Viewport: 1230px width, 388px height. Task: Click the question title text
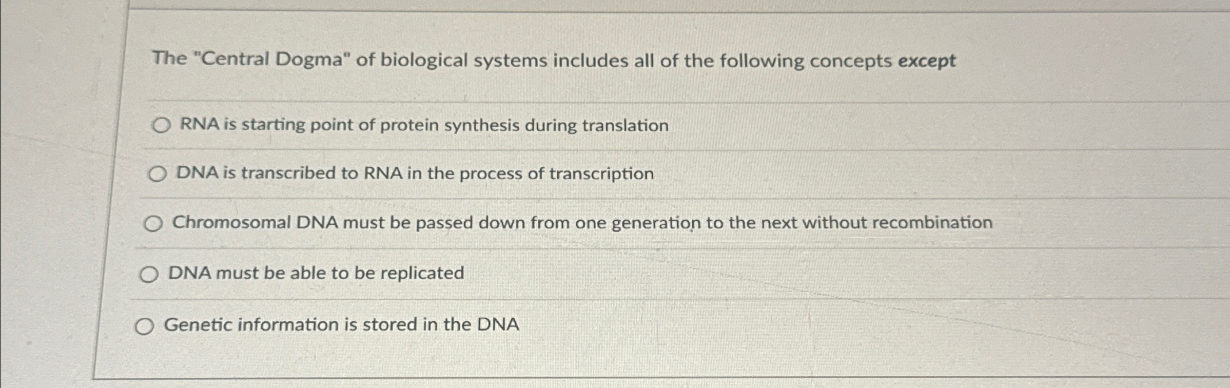tap(554, 61)
